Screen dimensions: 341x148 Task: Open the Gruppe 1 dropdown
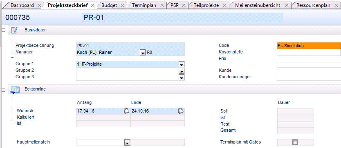[x=182, y=64]
